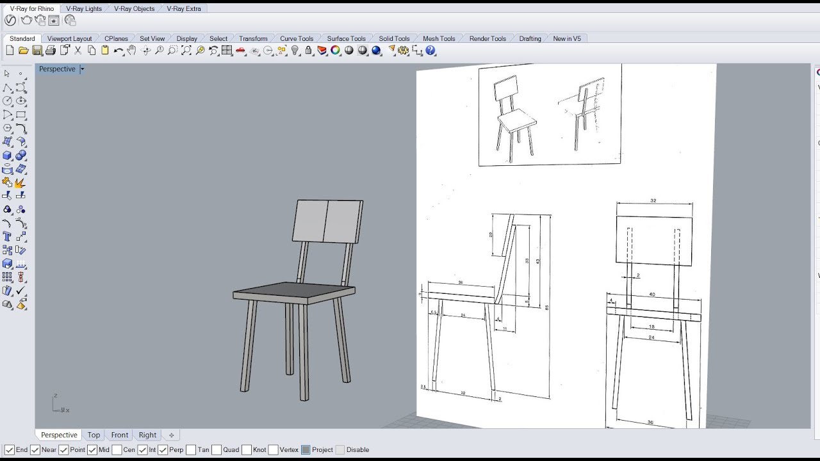Select the Rectangle tool in sidebar

pyautogui.click(x=21, y=115)
